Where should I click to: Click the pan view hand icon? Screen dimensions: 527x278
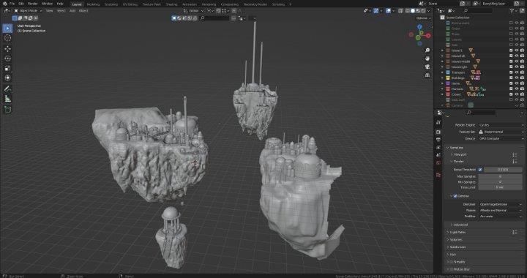(427, 59)
